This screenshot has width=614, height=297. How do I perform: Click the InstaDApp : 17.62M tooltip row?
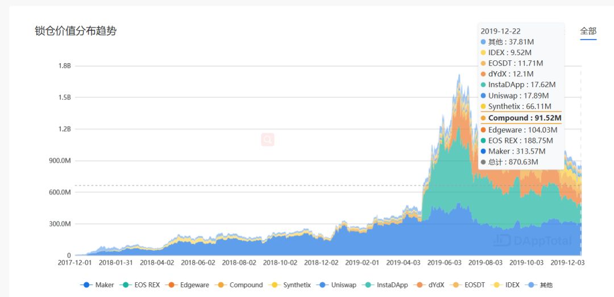point(518,85)
